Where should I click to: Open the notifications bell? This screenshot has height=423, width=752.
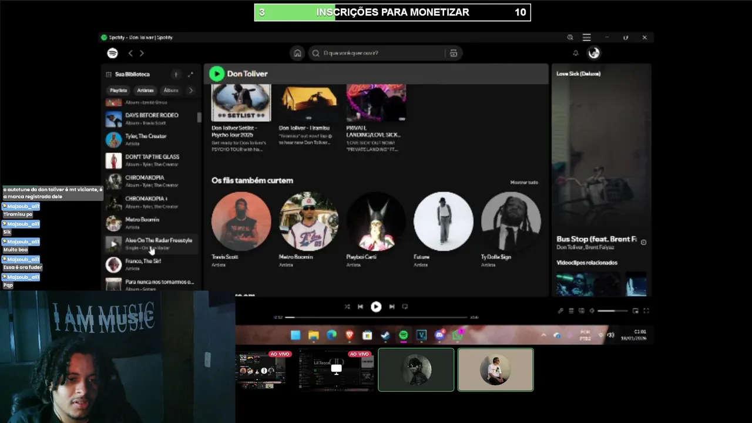point(576,53)
